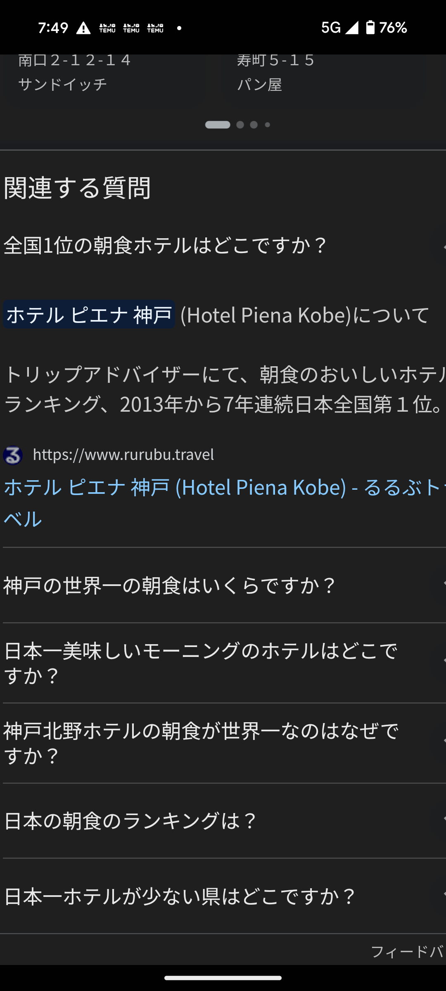Expand the 日本一ホテルが少ない県 question
Image resolution: width=446 pixels, height=991 pixels.
point(440,896)
